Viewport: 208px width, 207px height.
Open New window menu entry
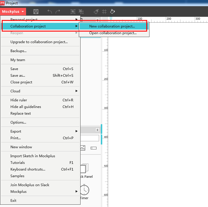pyautogui.click(x=40, y=147)
